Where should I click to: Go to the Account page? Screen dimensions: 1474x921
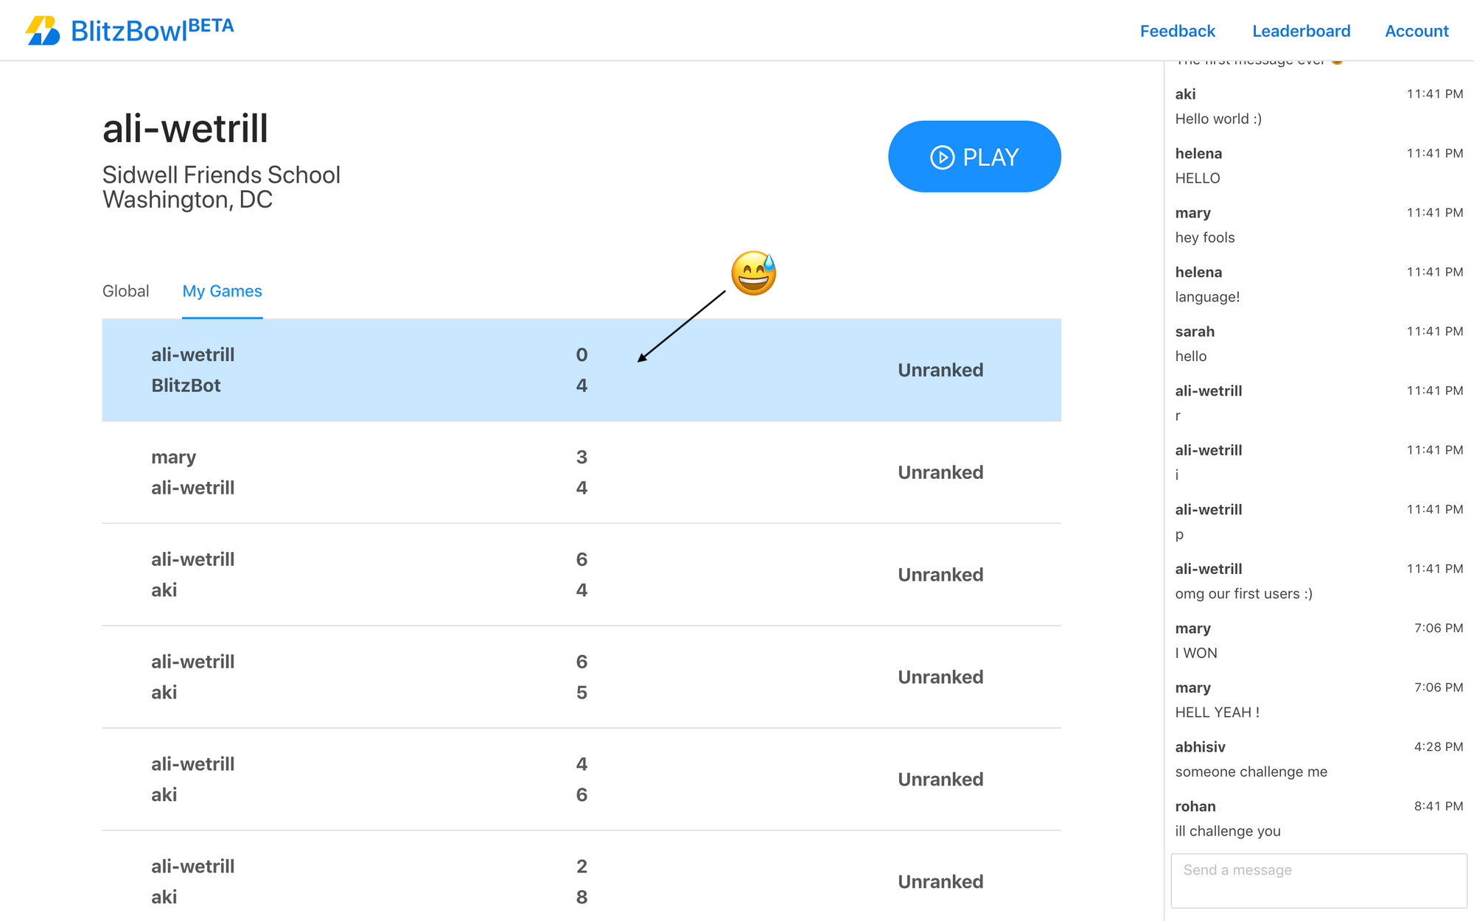[1416, 31]
